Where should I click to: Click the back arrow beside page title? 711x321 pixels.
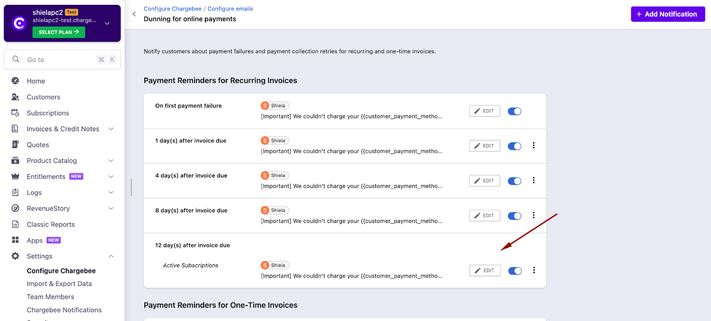(134, 14)
